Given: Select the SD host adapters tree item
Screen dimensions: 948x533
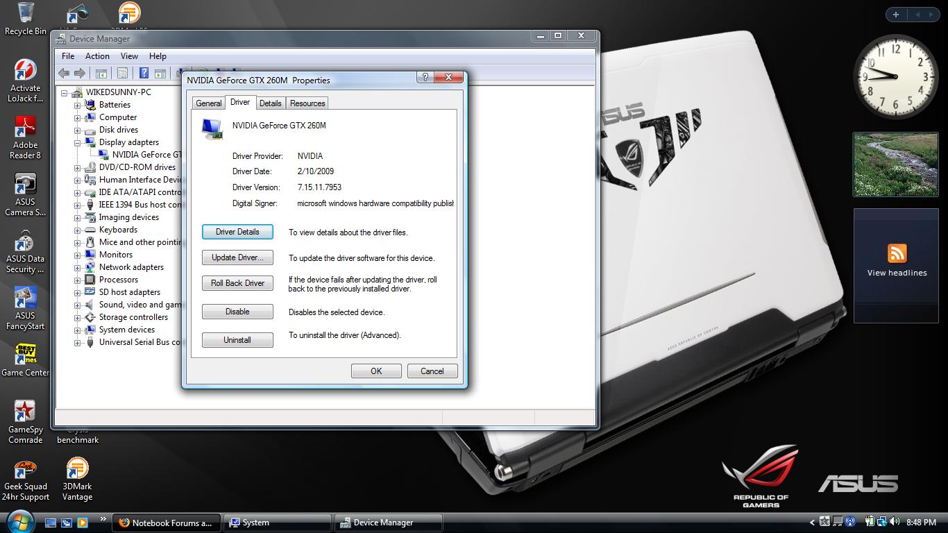Looking at the screenshot, I should (x=130, y=292).
